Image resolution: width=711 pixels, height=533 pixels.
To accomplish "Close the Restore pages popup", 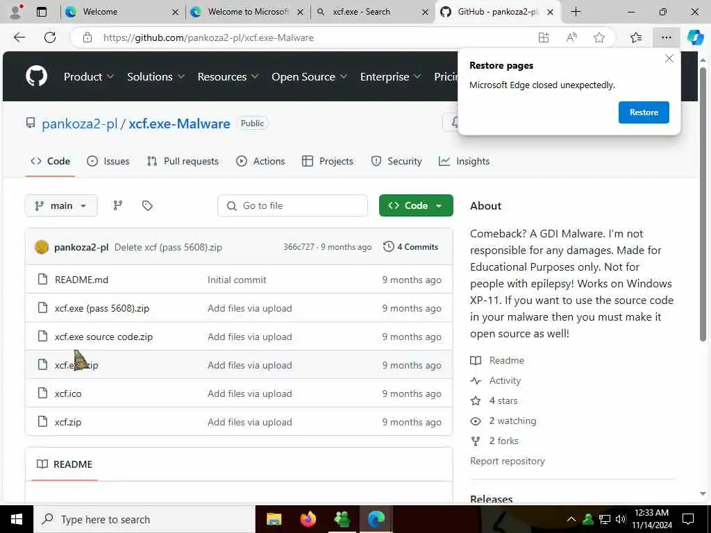I will (669, 58).
